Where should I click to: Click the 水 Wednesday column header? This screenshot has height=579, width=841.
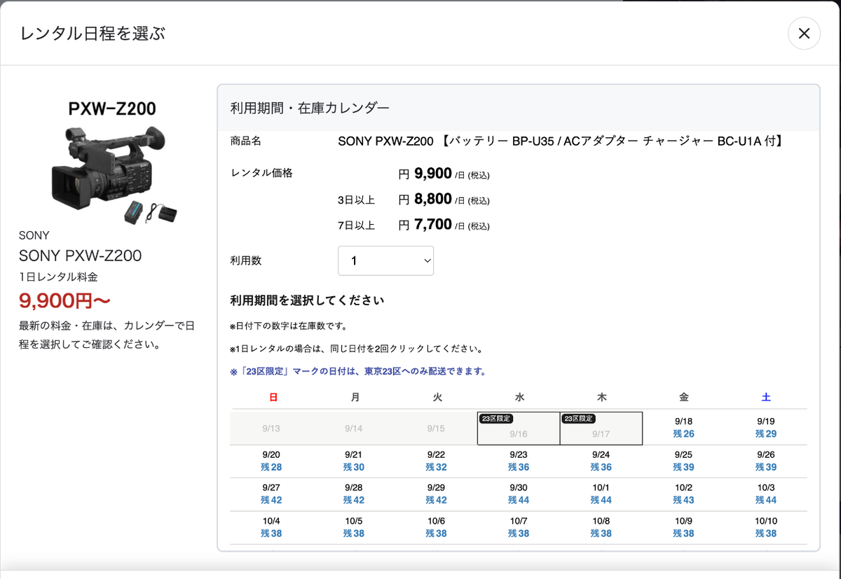(519, 397)
